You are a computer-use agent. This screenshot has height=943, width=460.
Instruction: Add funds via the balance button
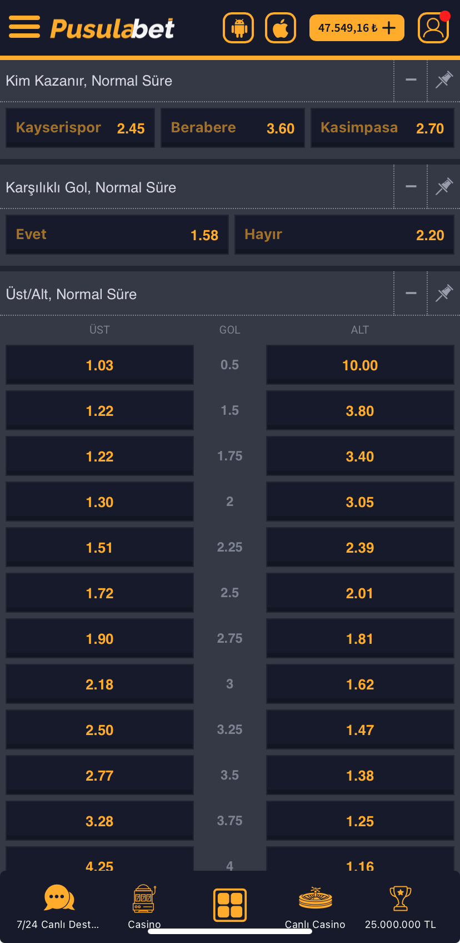coord(357,28)
